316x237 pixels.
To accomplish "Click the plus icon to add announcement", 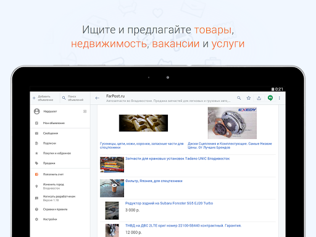I will pyautogui.click(x=34, y=98).
